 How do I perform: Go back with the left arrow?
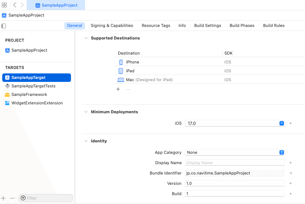pos(15,5)
